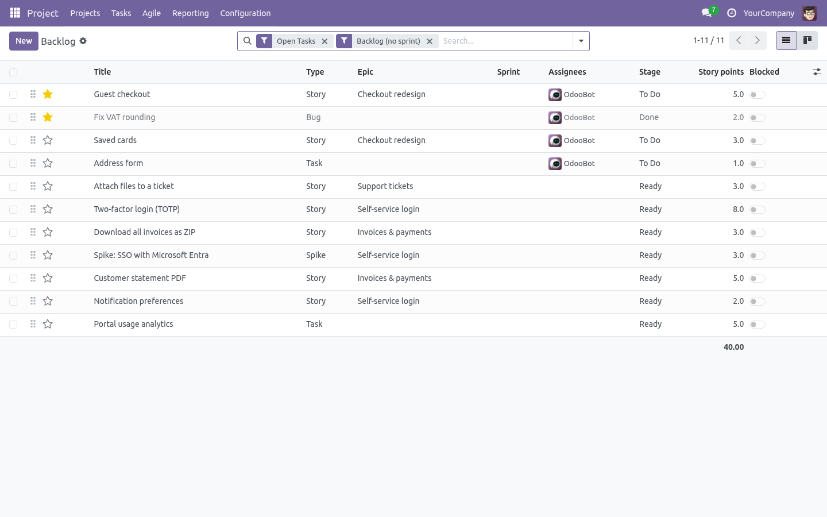This screenshot has width=827, height=517.
Task: Open the activities clock icon
Action: (732, 13)
